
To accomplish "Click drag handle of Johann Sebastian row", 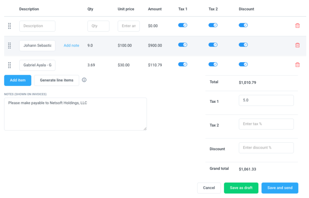I will click(x=10, y=45).
